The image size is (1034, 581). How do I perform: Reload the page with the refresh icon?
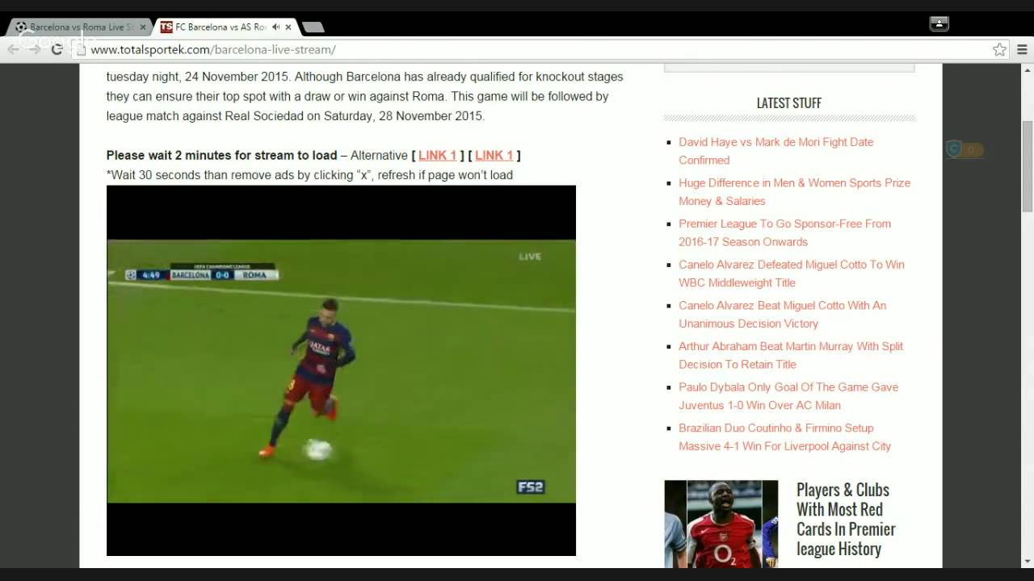(x=57, y=49)
